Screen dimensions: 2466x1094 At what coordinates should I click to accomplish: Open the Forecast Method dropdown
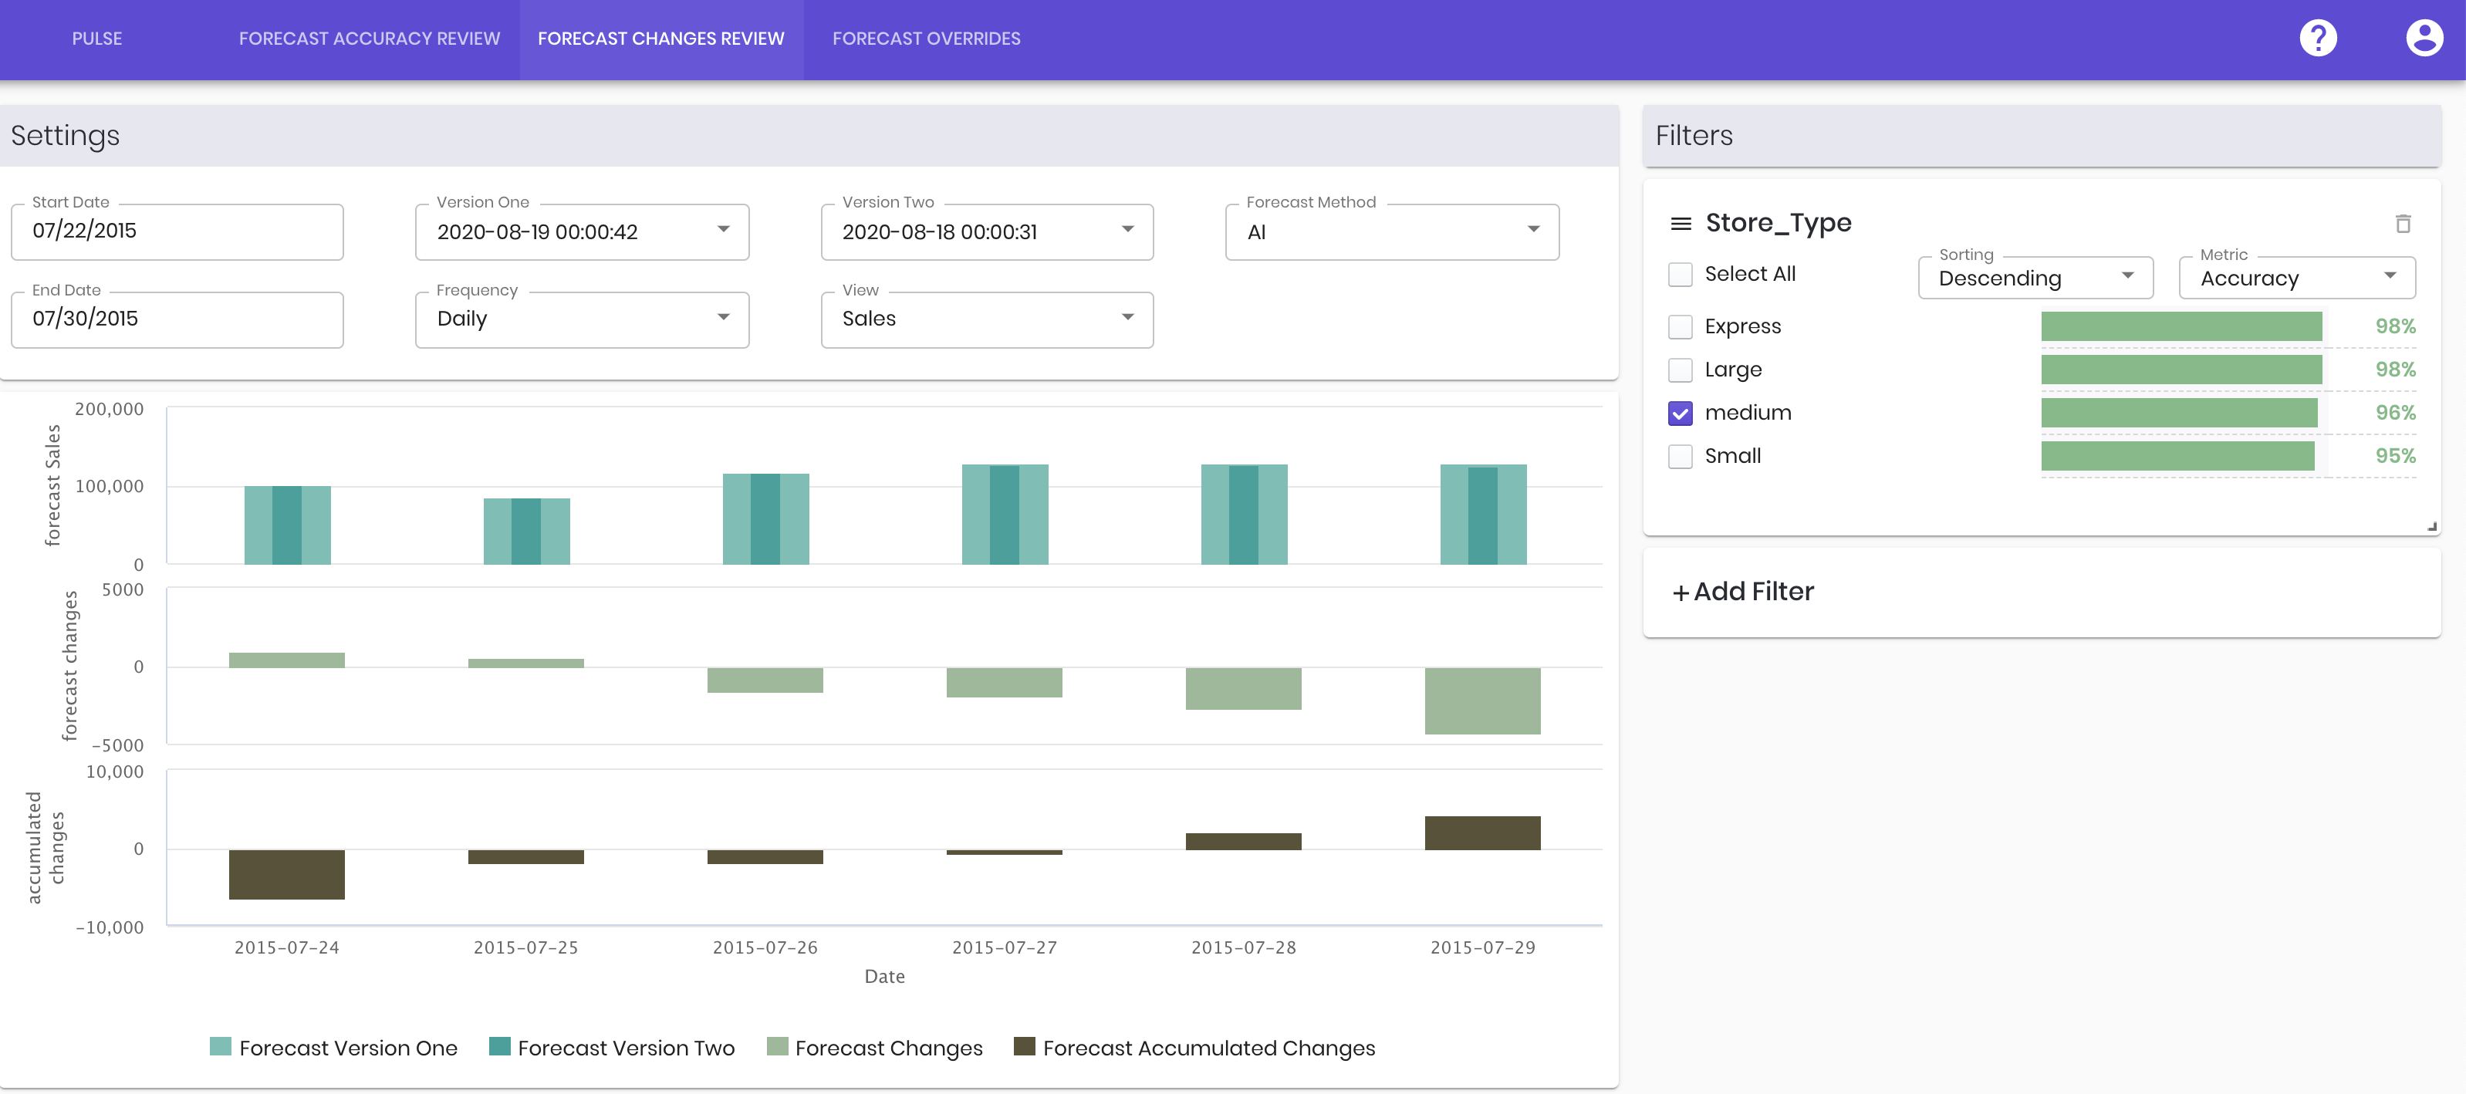tap(1392, 231)
